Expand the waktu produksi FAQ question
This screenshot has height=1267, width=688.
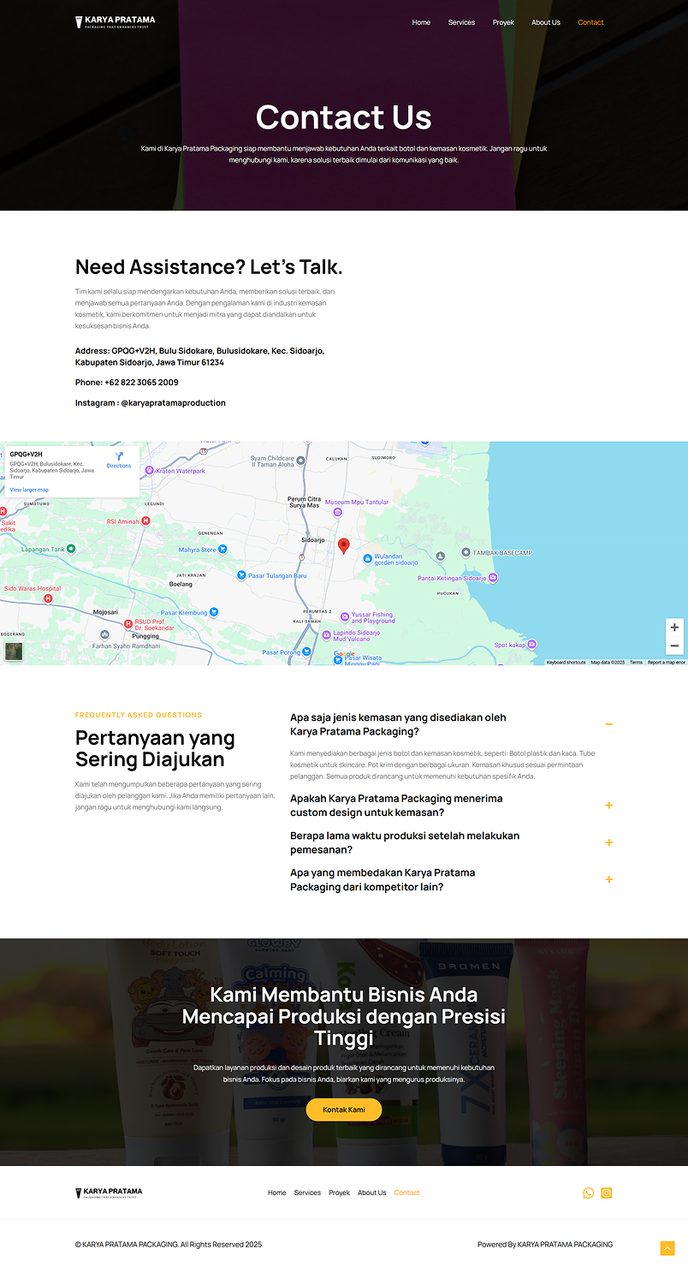608,842
